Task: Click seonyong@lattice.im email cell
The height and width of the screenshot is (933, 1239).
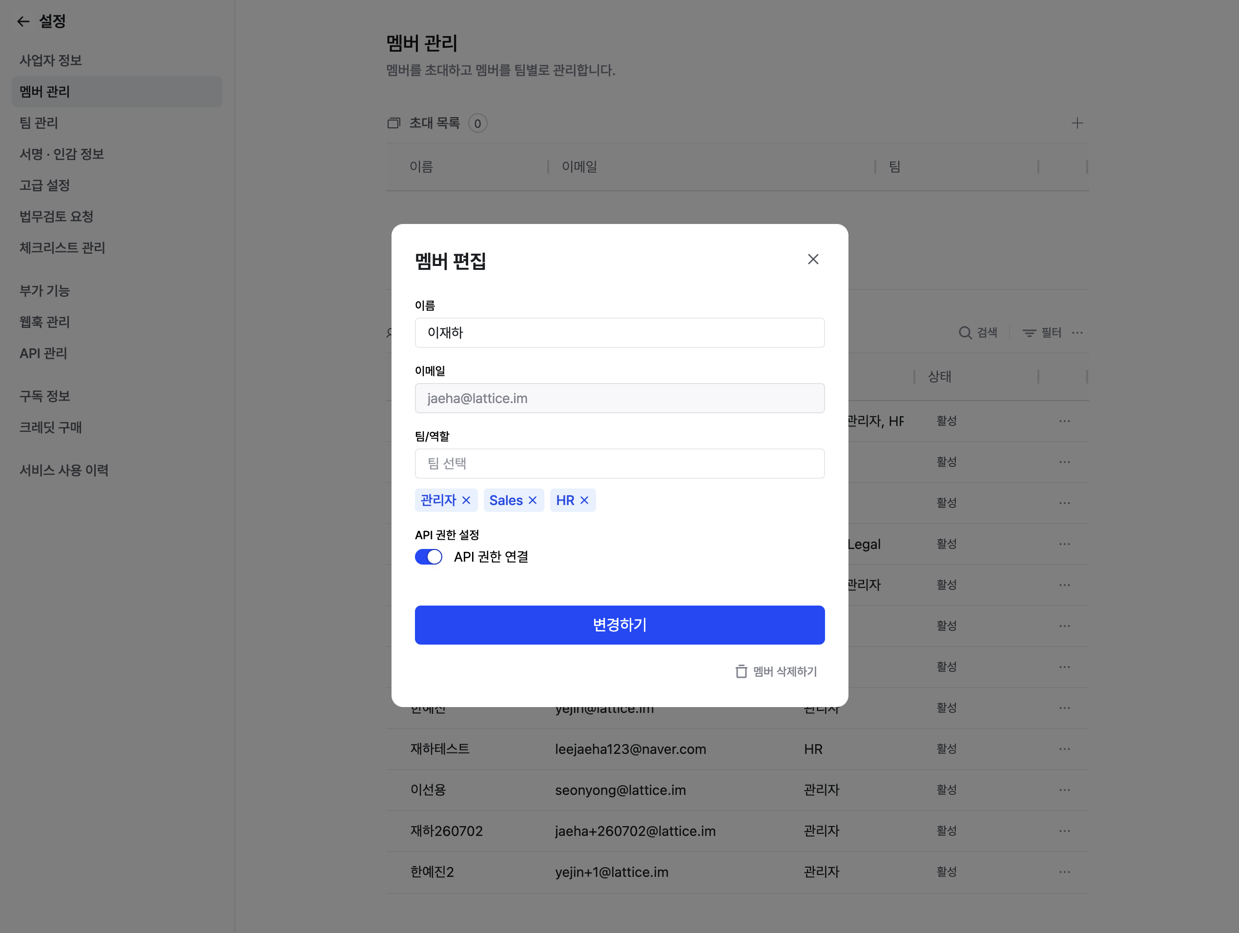Action: (x=620, y=790)
